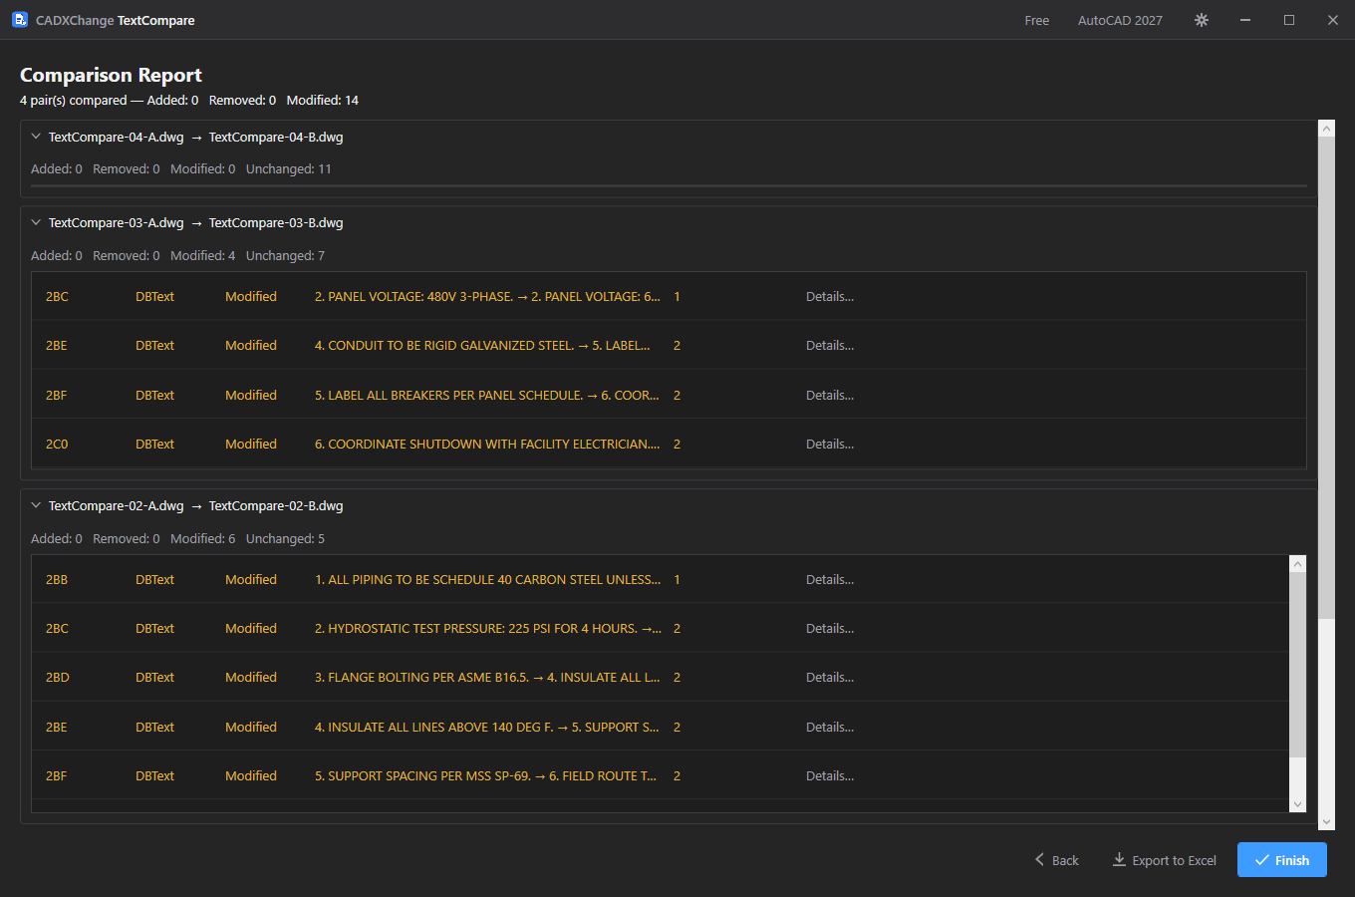Click the Free license label
The height and width of the screenshot is (897, 1355).
click(x=1037, y=20)
